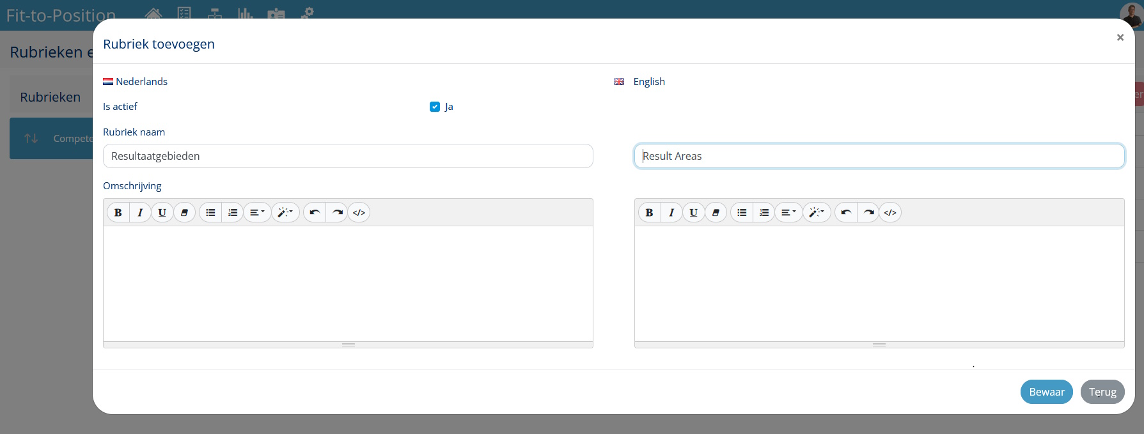Clear formatting with eraser in Dutch editor

point(184,212)
